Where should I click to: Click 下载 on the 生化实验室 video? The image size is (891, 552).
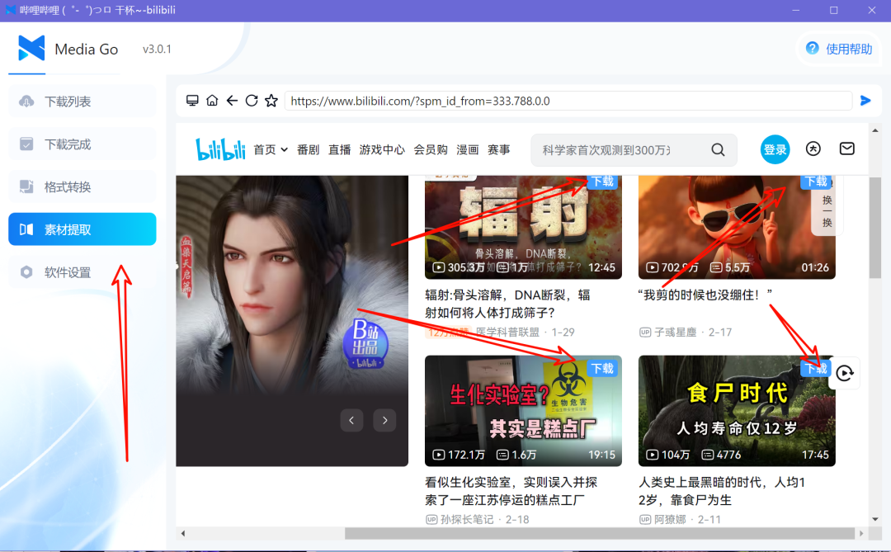click(602, 368)
